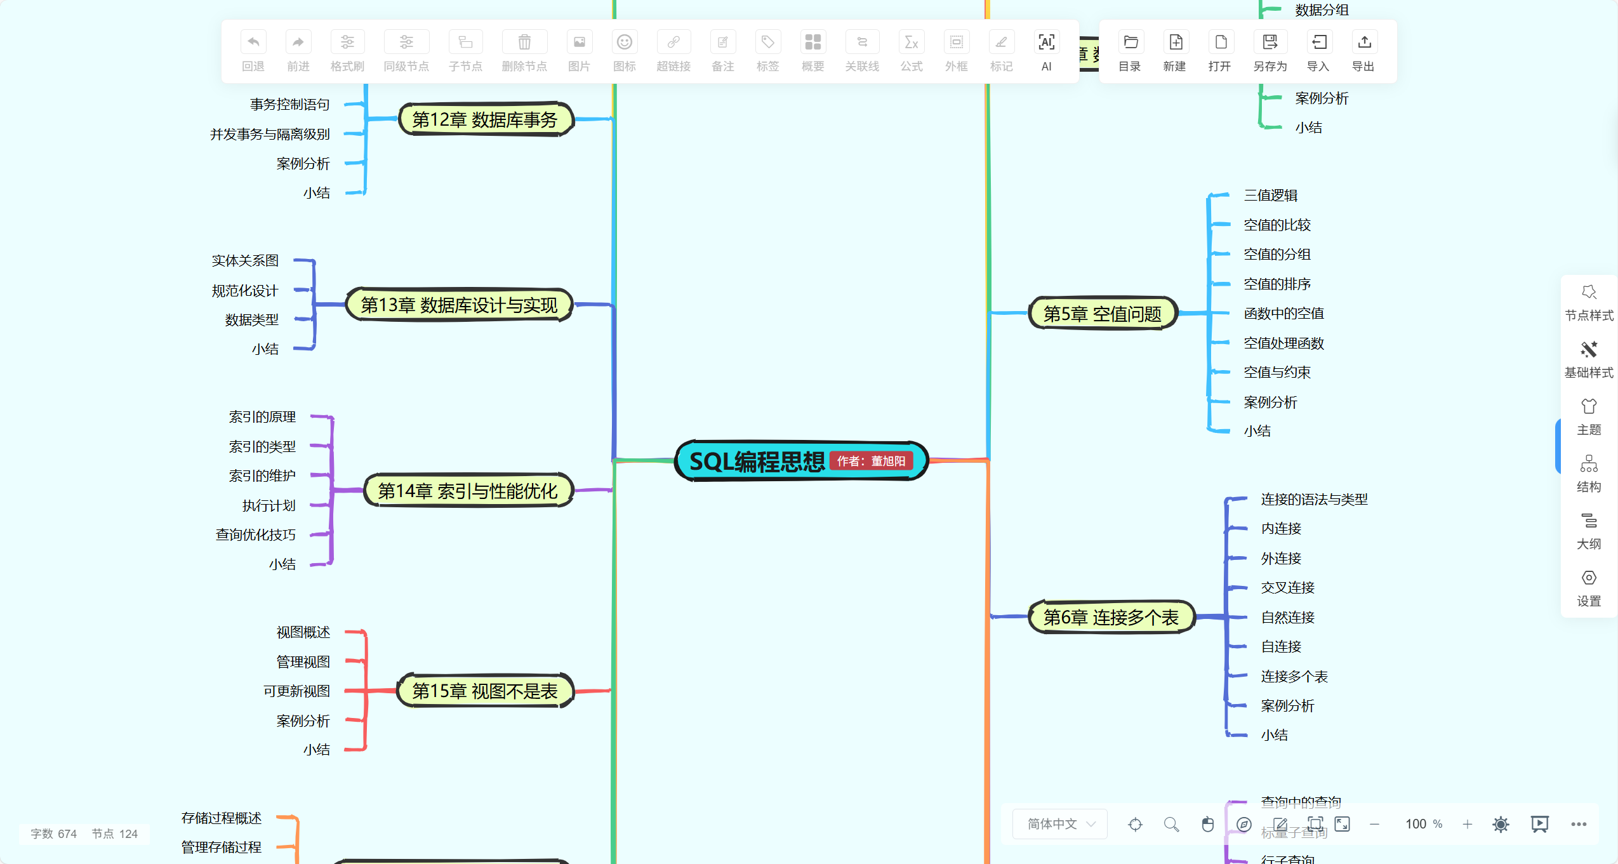
Task: Expand the collapsed right sidebar handle
Action: [x=1557, y=446]
